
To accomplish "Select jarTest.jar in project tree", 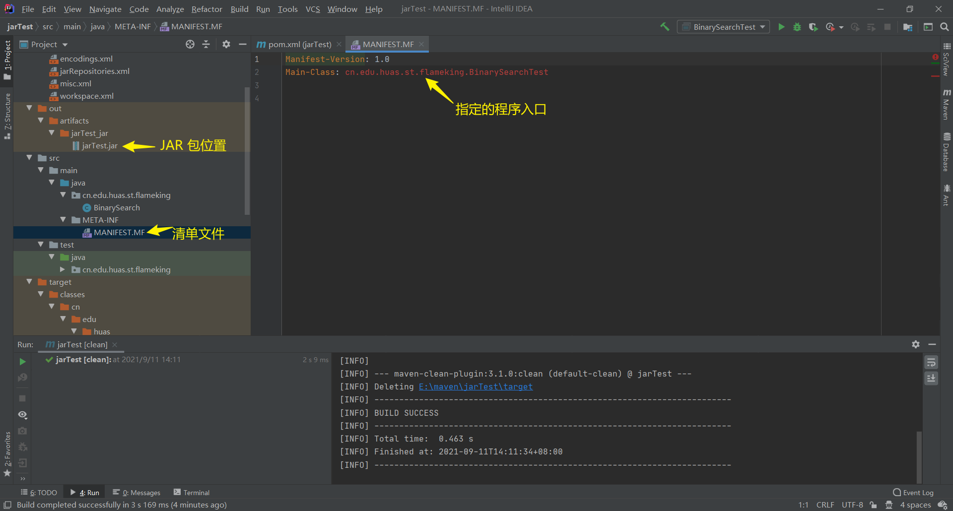I will pyautogui.click(x=99, y=145).
